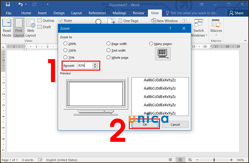Open New Window from View ribbon
Screen dimensions: 249x163
[x=164, y=21]
